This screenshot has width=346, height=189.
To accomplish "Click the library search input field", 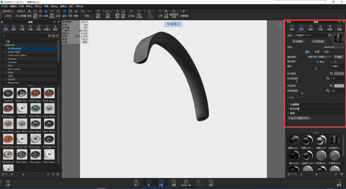I will coord(24,36).
